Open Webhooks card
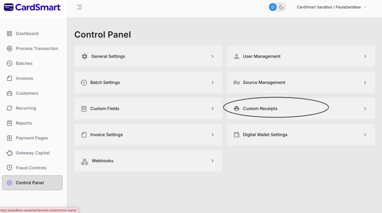The height and width of the screenshot is (213, 382). 148,161
